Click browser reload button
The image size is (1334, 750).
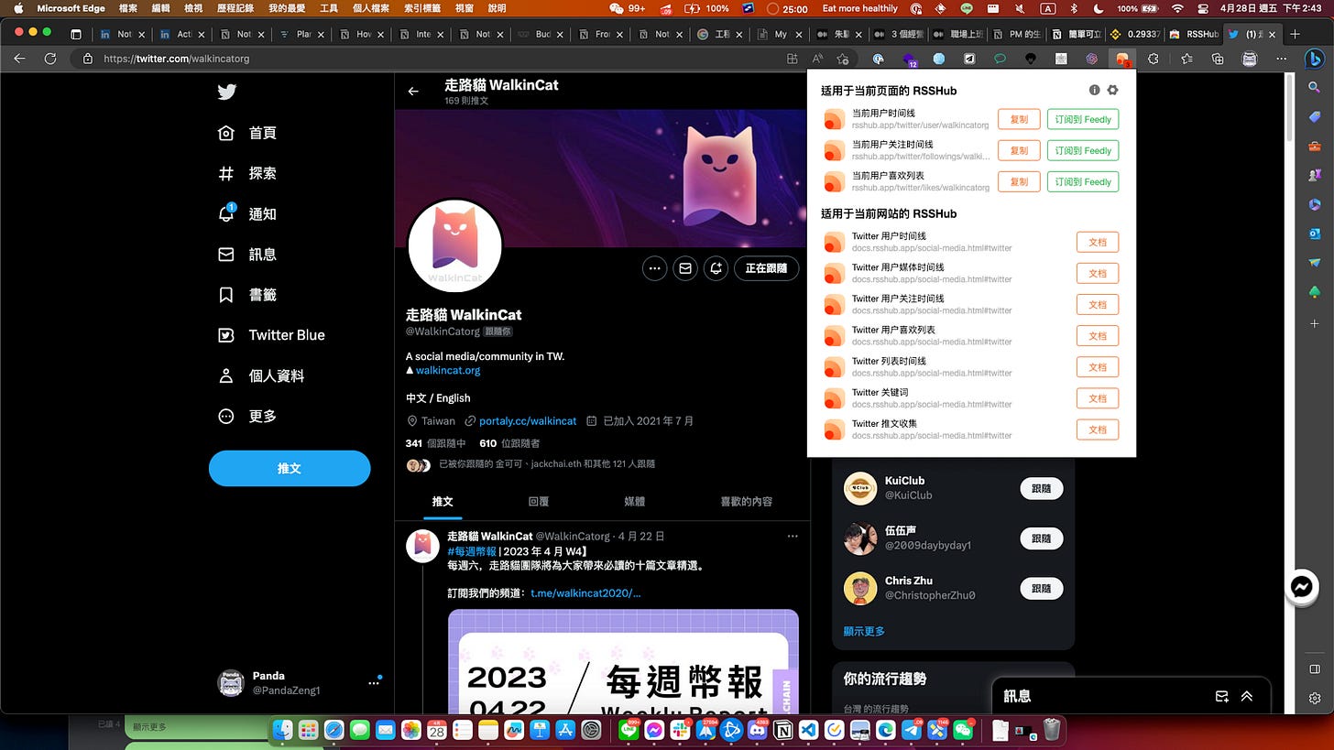tap(50, 58)
